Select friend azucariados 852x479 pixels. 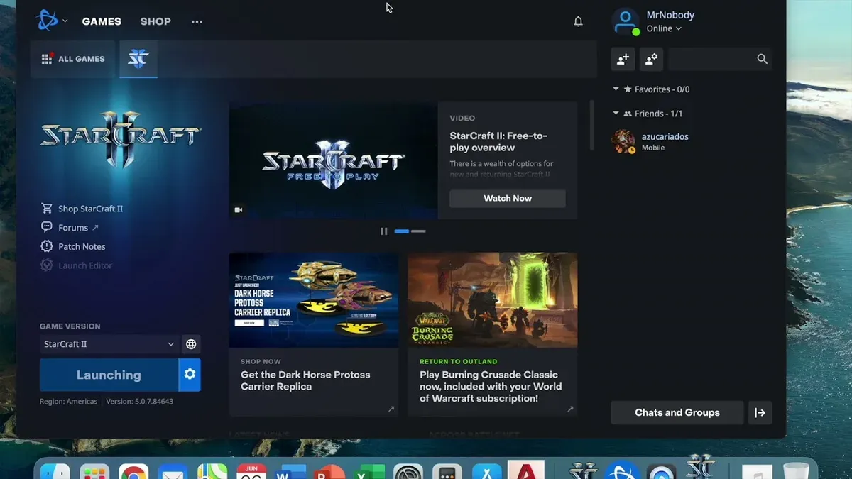[691, 141]
